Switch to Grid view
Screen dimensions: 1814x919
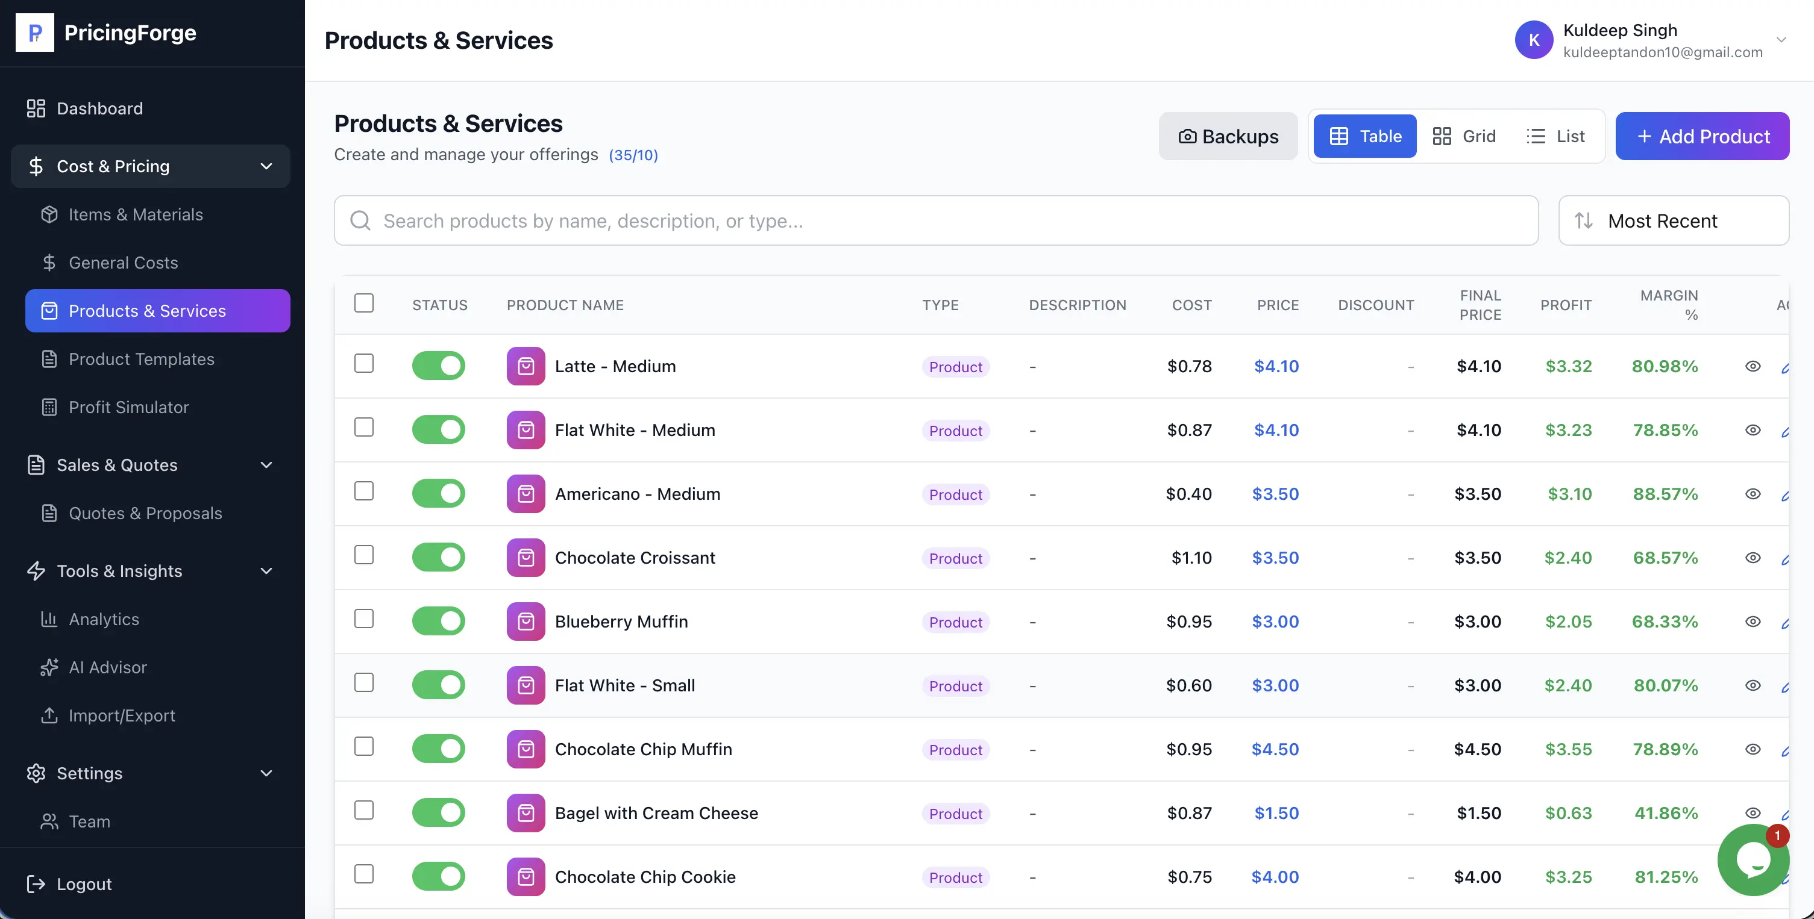point(1464,136)
